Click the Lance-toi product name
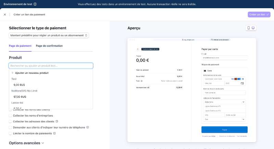The height and width of the screenshot is (149, 274). 17,103
